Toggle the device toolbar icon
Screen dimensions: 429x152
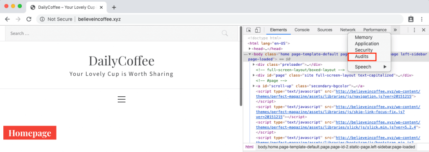pyautogui.click(x=258, y=30)
